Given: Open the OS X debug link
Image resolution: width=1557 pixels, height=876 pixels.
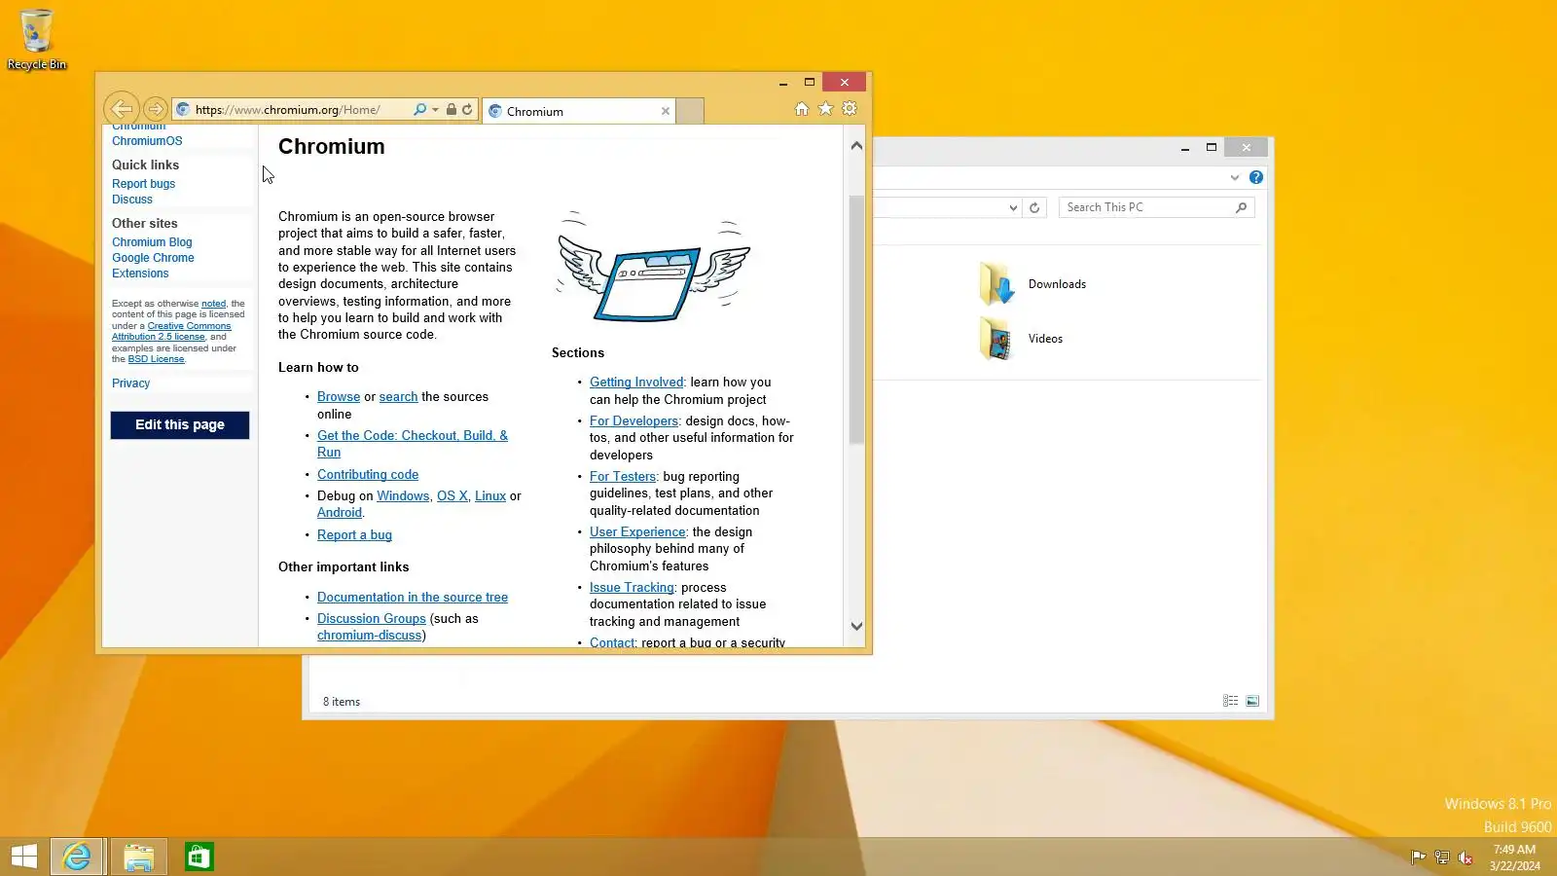Looking at the screenshot, I should [453, 496].
